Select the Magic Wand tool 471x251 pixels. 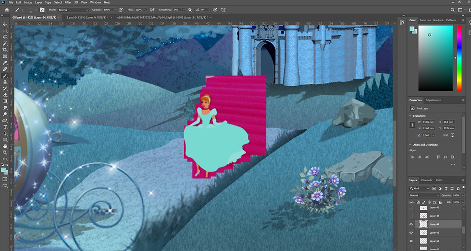click(5, 44)
